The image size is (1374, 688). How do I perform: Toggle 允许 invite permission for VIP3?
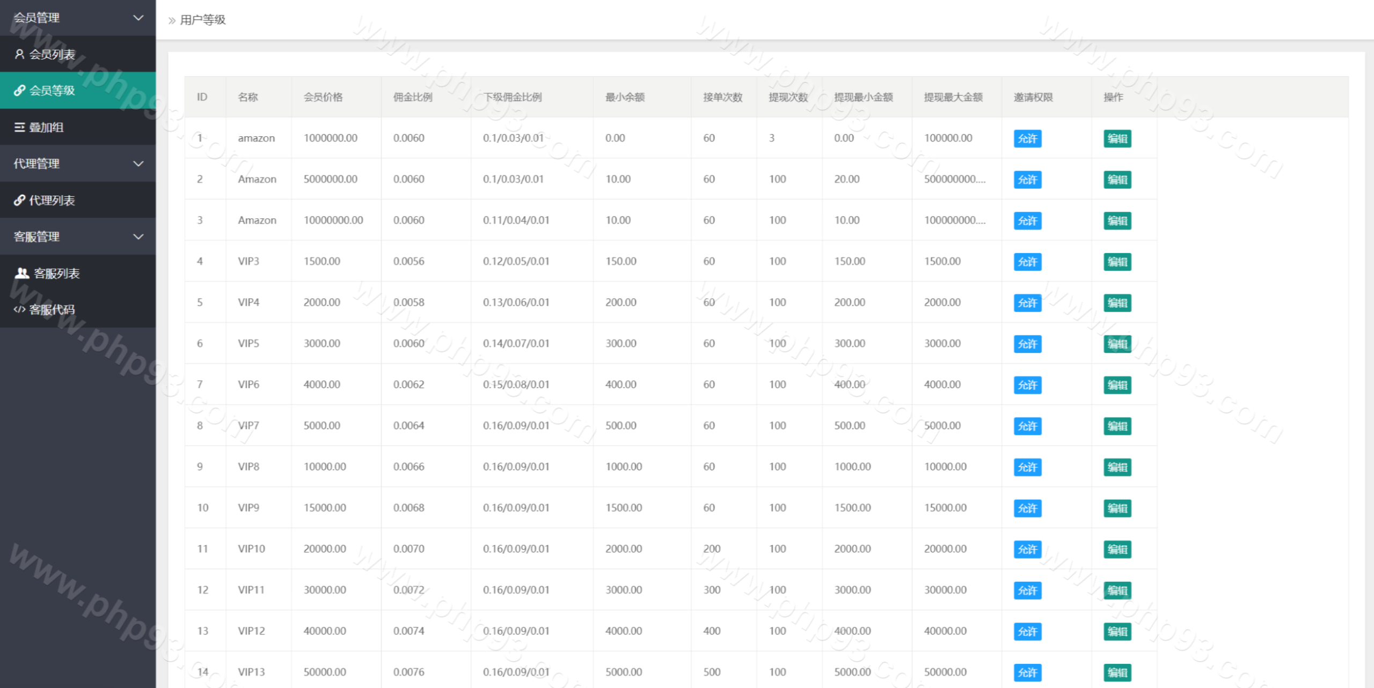1027,262
